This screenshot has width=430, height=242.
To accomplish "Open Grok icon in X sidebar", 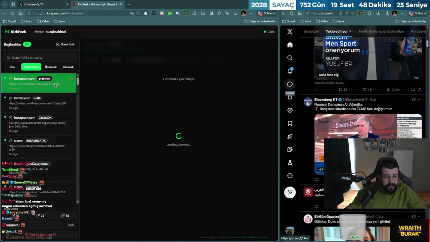I will coord(290,97).
